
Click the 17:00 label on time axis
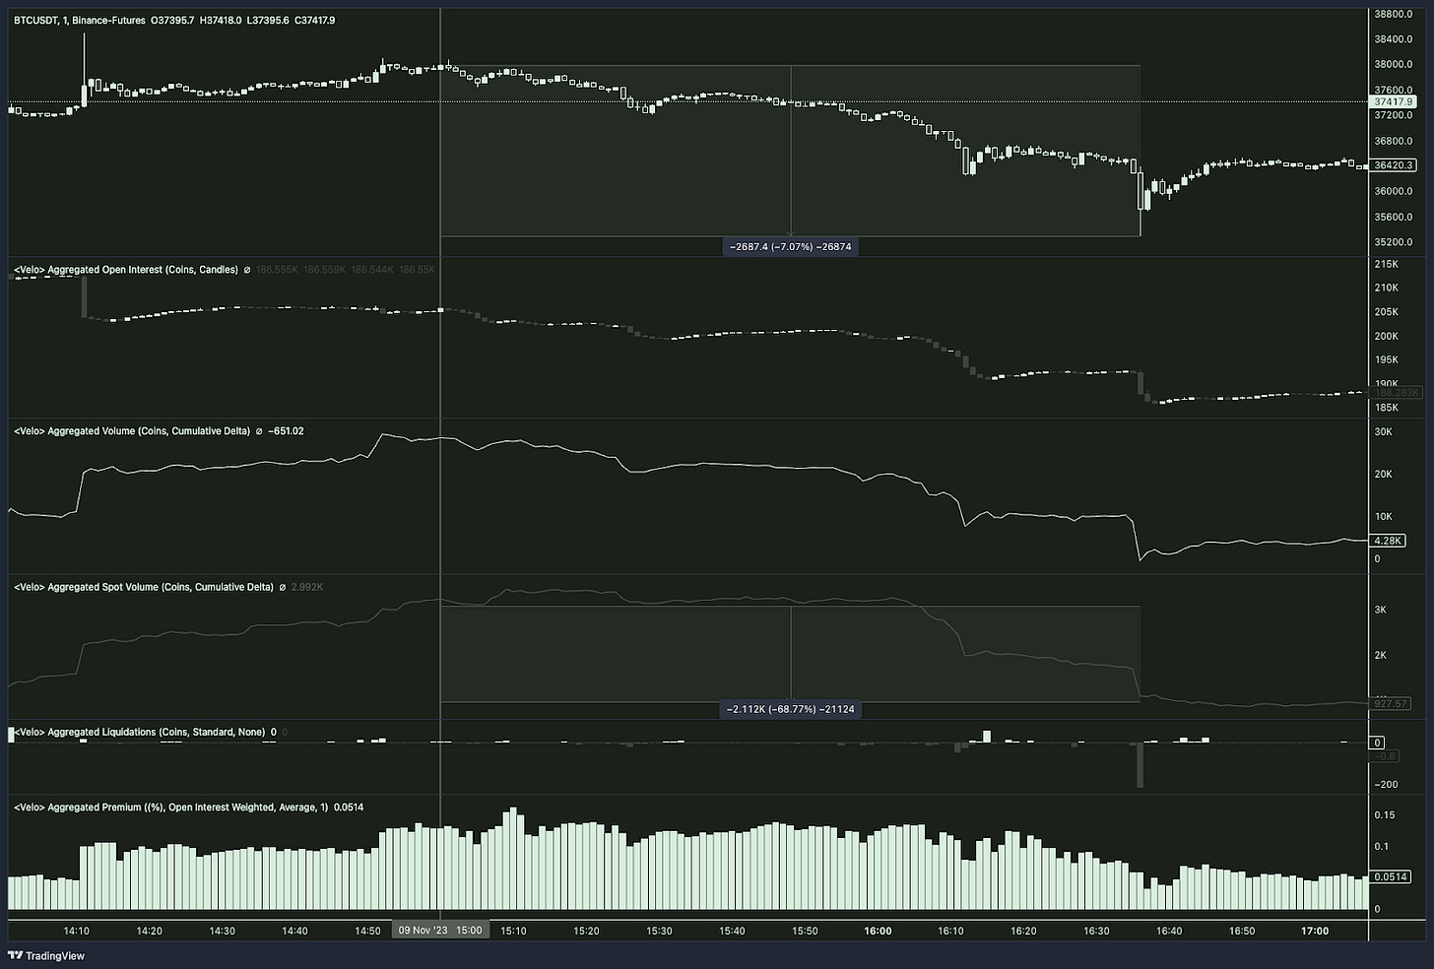pyautogui.click(x=1315, y=931)
